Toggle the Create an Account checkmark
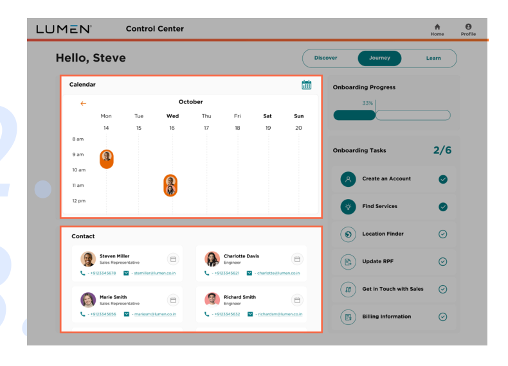Screen dimensions: 508x366 tap(443, 179)
